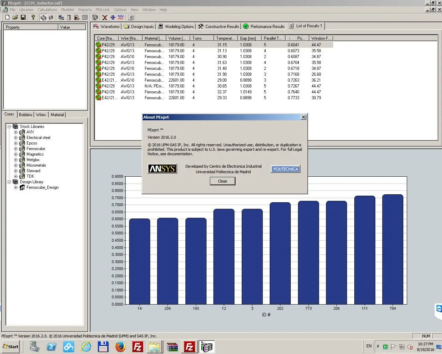
Task: Click the clock showing 10:27 PM
Action: pos(425,344)
